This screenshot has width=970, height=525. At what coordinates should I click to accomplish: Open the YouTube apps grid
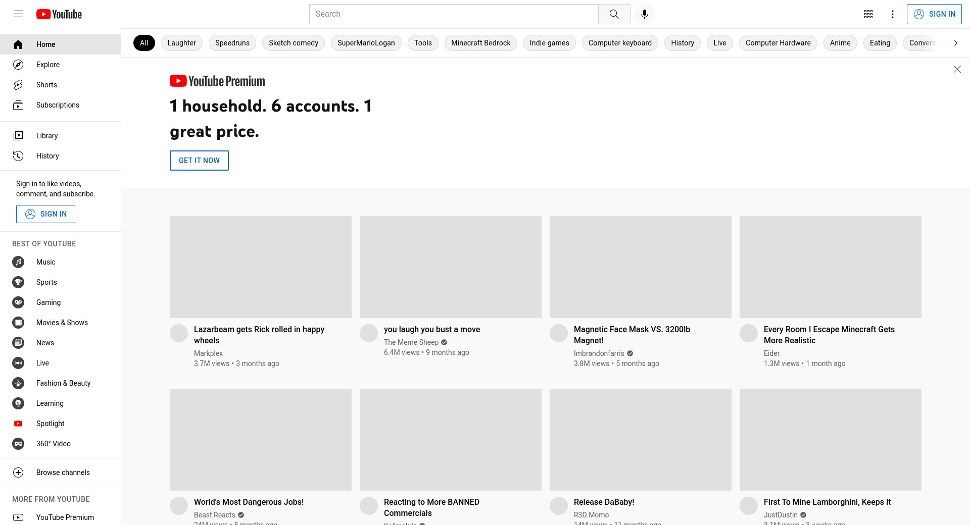868,14
